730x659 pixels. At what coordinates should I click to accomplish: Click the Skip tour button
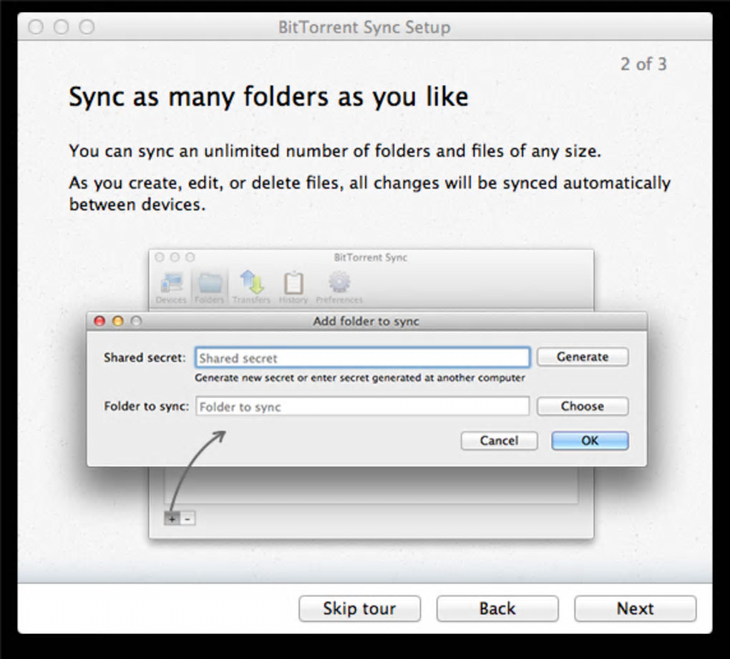[x=359, y=608]
